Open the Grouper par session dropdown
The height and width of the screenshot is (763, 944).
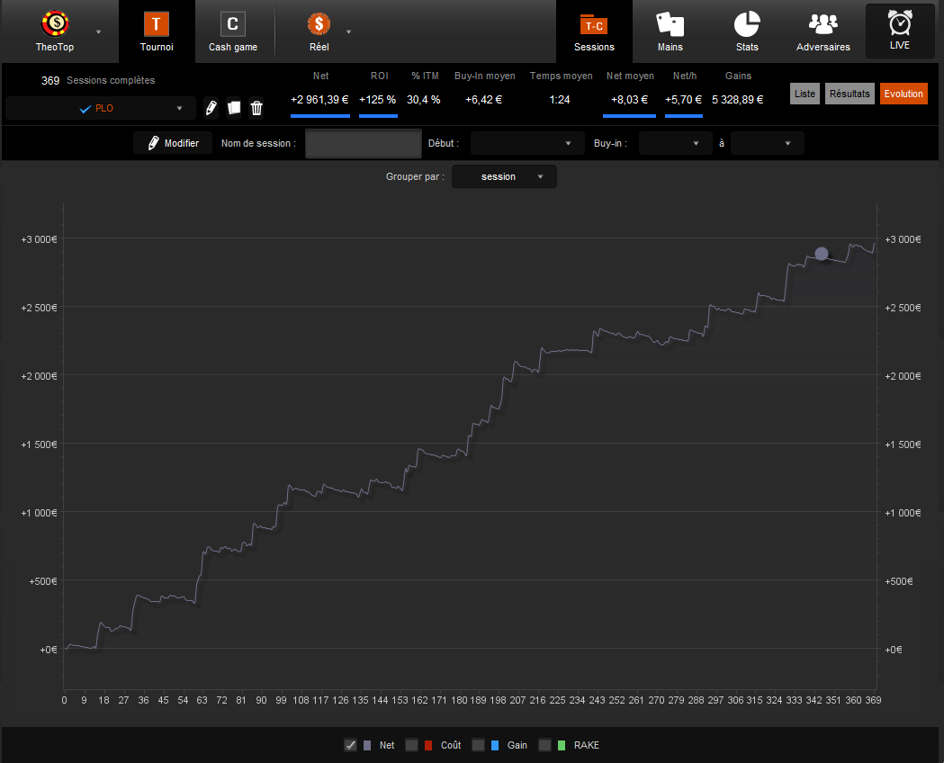[504, 176]
